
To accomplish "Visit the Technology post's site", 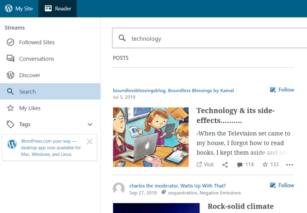I will pyautogui.click(x=205, y=165).
